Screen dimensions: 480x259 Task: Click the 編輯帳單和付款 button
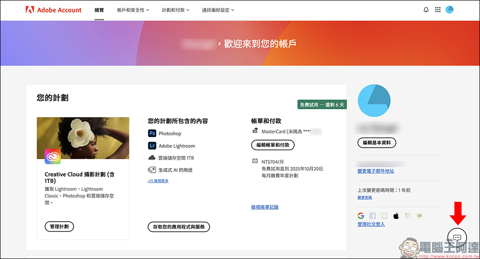(273, 145)
